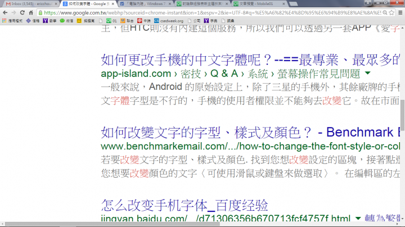This screenshot has height=227, width=405.
Task: Open the Benchmark 如何改變文字的字型 result
Action: pos(250,133)
